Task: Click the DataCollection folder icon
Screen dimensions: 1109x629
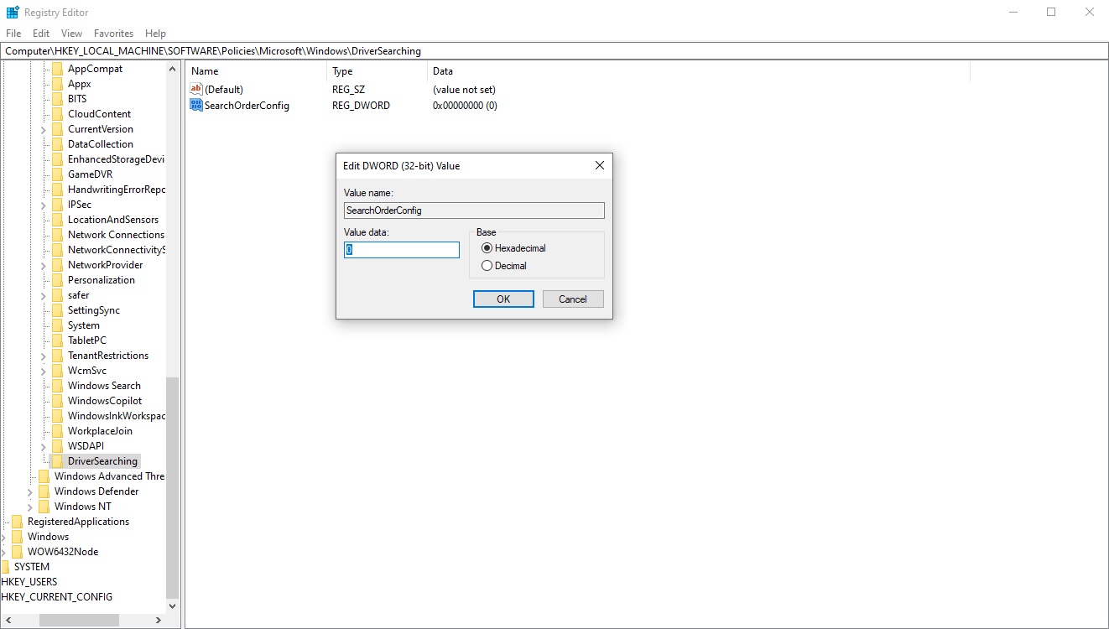Action: point(57,144)
